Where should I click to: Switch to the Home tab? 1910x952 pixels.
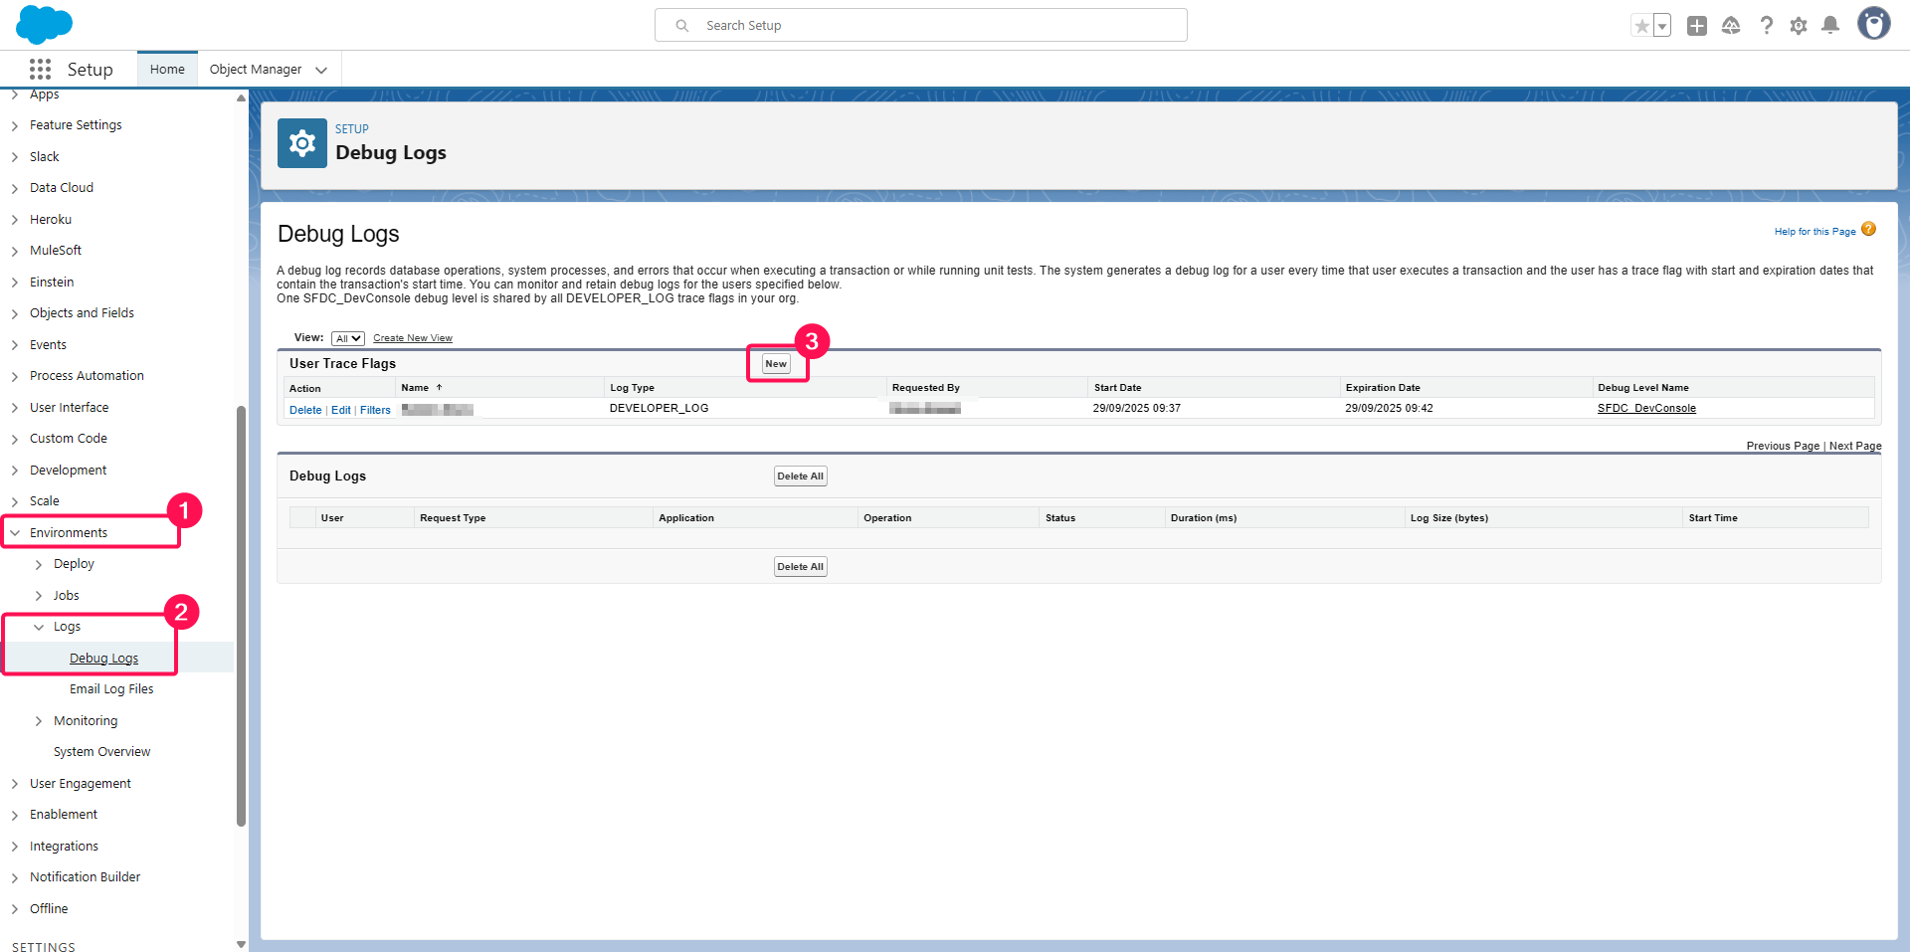(167, 70)
